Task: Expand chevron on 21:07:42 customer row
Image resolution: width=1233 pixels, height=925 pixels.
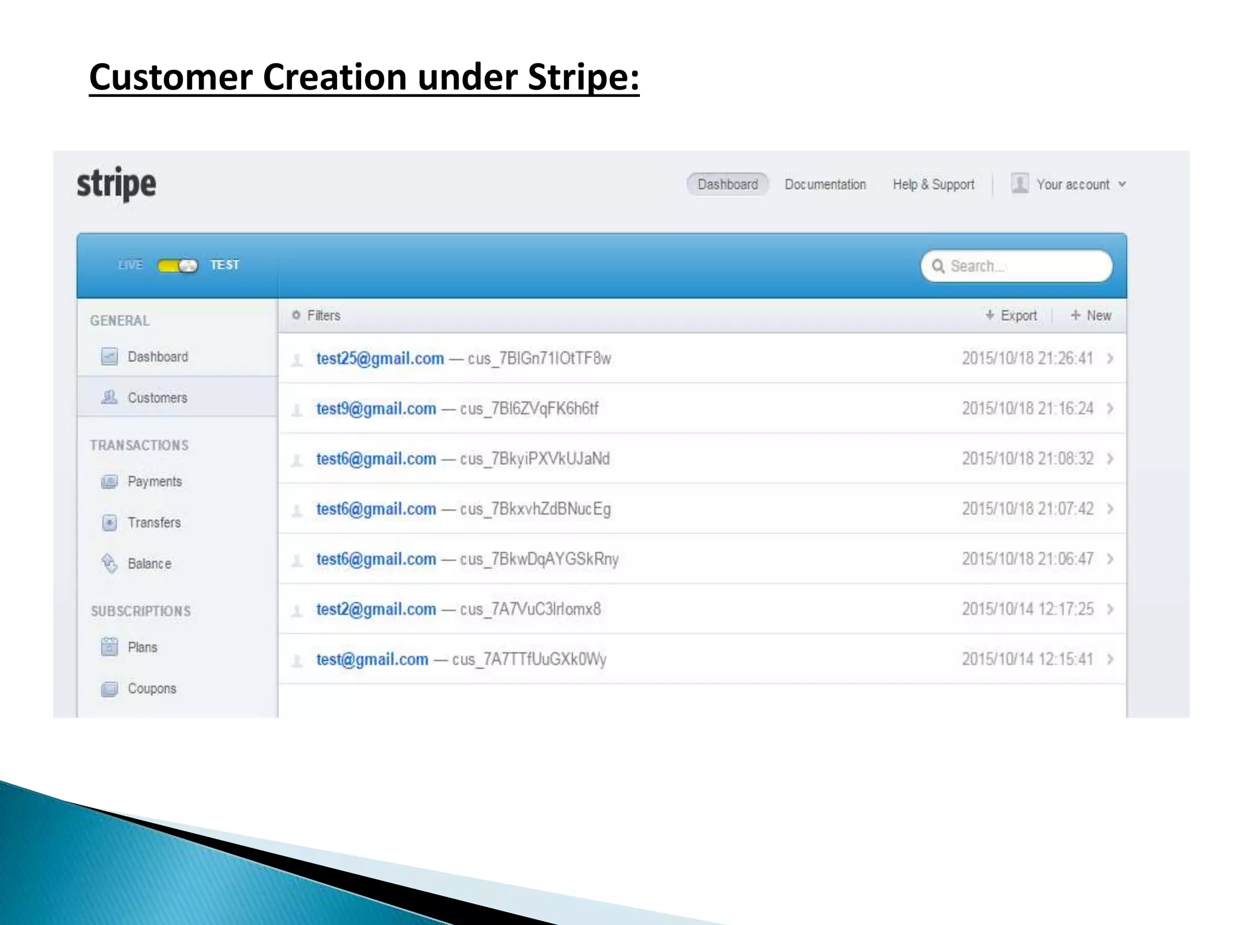Action: coord(1110,509)
